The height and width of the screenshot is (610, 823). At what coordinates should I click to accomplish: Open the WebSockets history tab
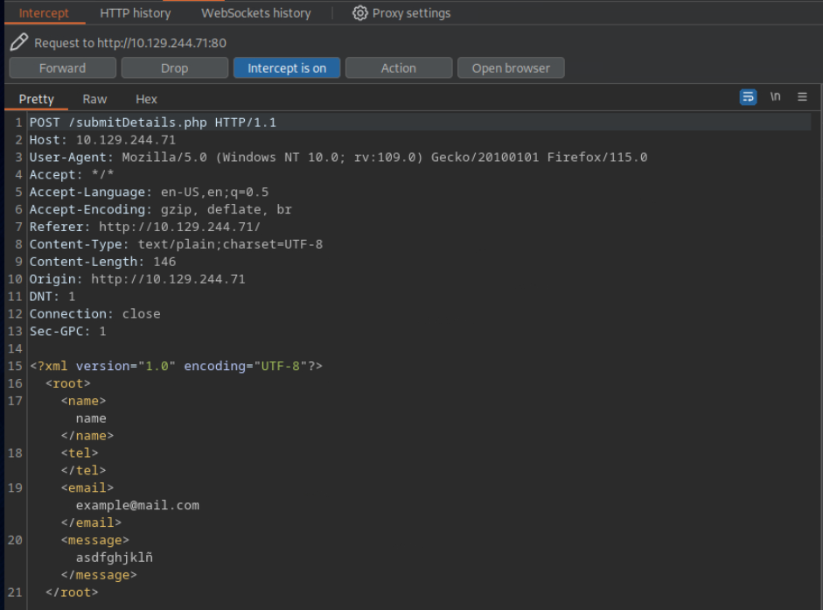click(255, 13)
